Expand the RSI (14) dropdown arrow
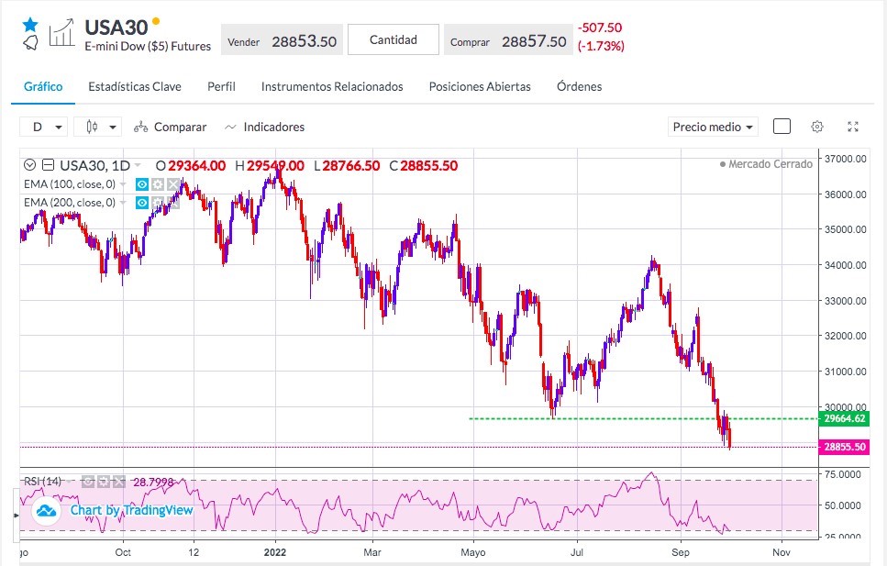This screenshot has height=566, width=887. tap(70, 483)
